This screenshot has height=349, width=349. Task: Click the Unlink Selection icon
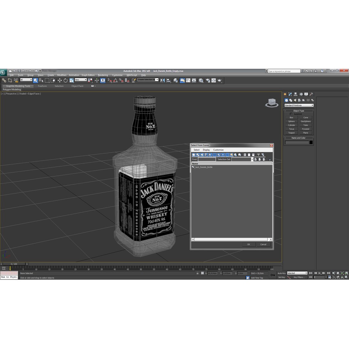10,80
